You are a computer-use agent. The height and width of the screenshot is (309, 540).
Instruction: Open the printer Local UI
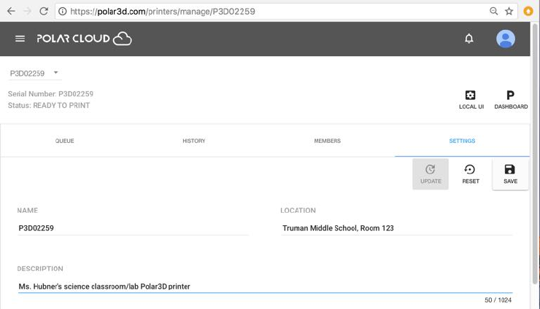click(471, 100)
